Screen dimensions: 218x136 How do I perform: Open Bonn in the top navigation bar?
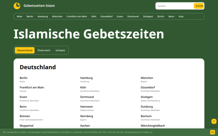(x=171, y=16)
